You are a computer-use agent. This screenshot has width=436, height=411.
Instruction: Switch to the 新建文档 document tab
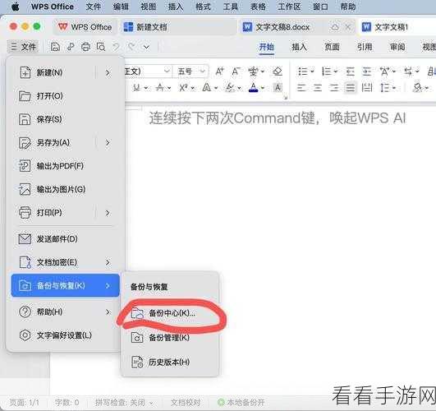178,27
